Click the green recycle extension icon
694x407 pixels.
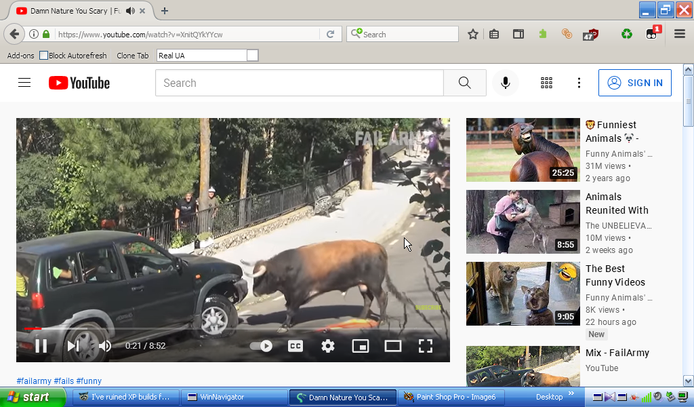coord(627,34)
